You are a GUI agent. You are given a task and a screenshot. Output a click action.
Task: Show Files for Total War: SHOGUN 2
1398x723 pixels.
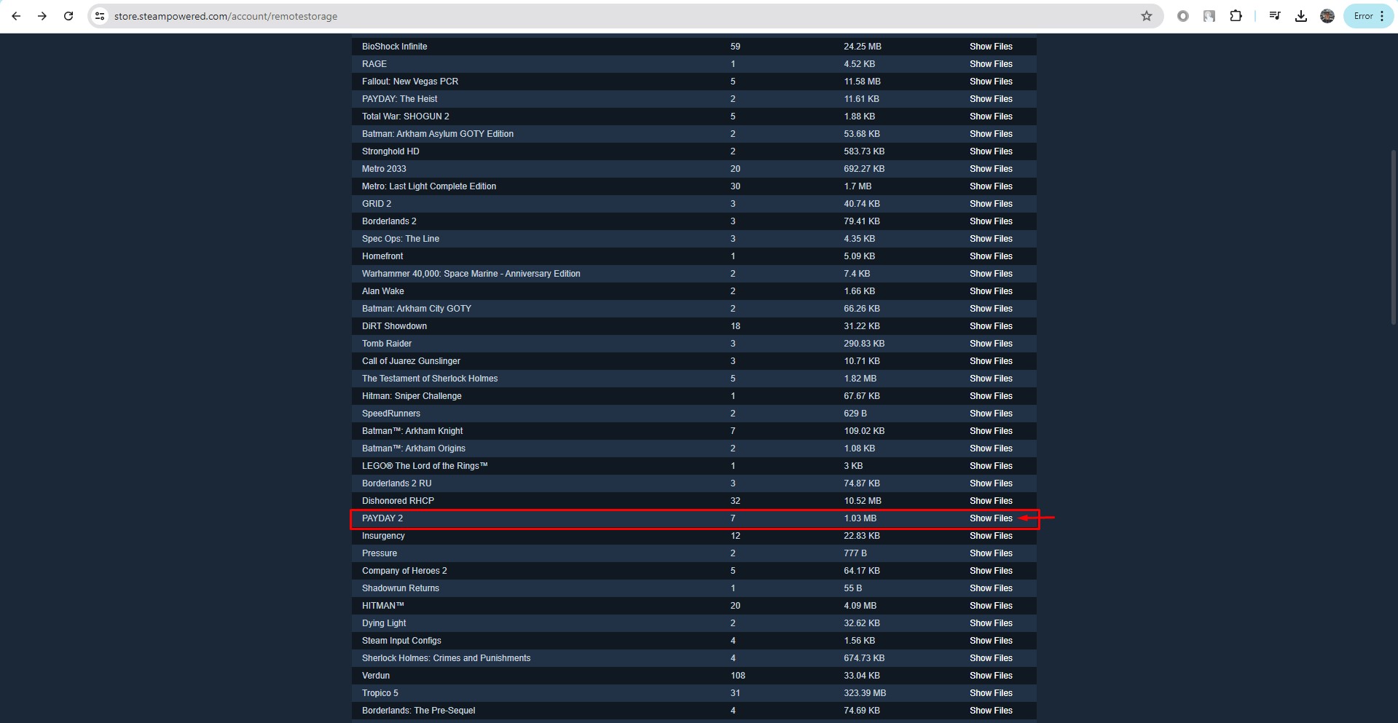tap(991, 116)
